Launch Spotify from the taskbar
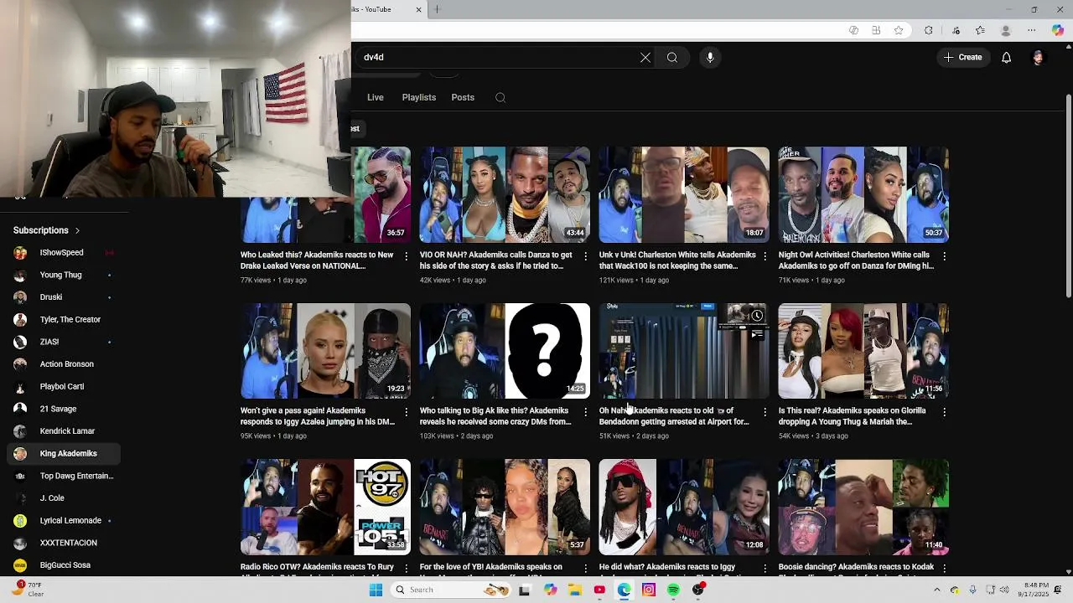Image resolution: width=1073 pixels, height=603 pixels. tap(673, 590)
